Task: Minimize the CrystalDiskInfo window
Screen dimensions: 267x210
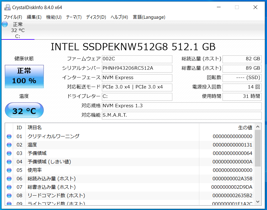Action: [x=219, y=7]
